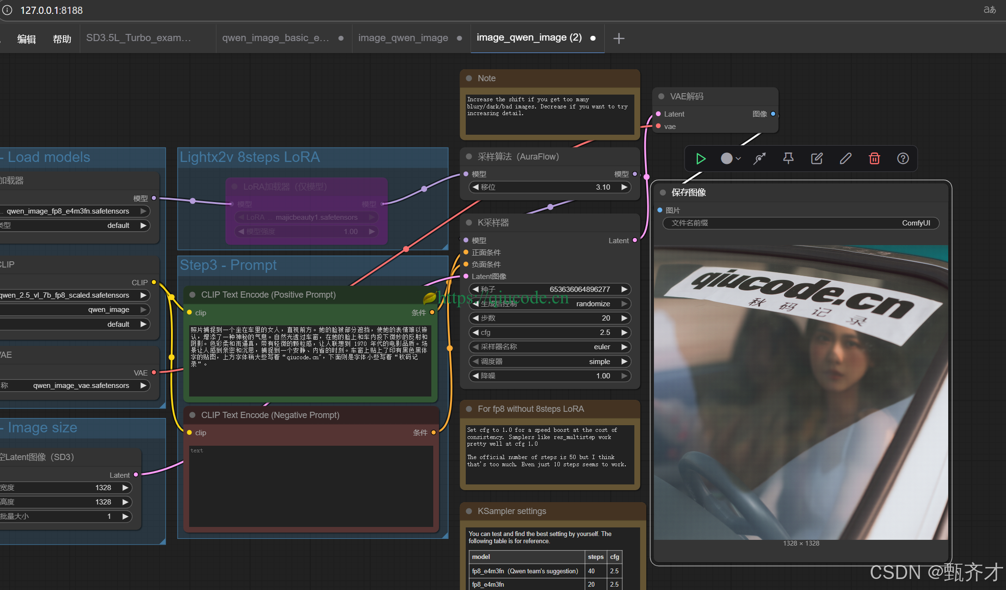1006x590 pixels.
Task: Collapse the Note node via its title dot
Action: [469, 78]
